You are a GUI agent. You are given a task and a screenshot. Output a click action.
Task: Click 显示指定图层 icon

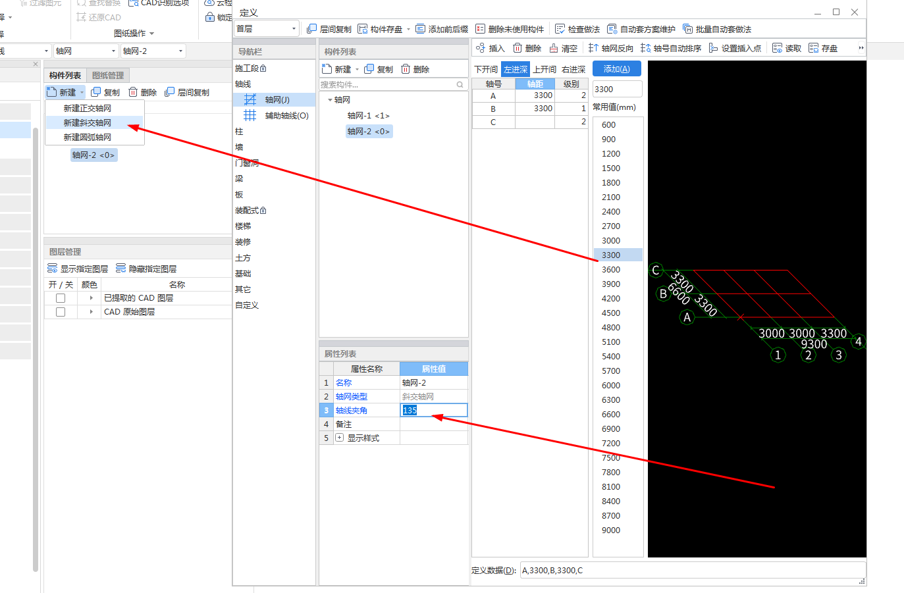coord(53,269)
